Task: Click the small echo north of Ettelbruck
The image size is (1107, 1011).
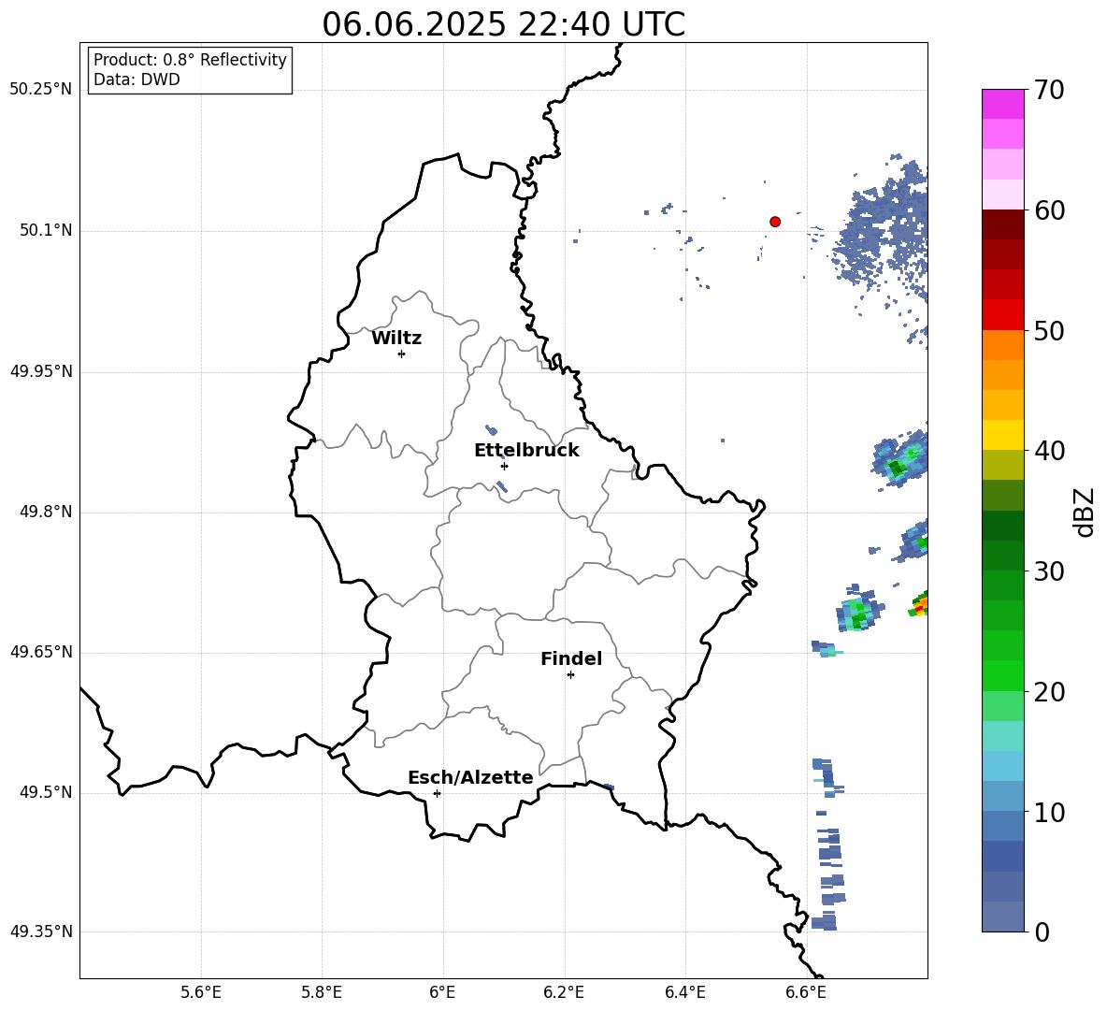Action: 492,429
